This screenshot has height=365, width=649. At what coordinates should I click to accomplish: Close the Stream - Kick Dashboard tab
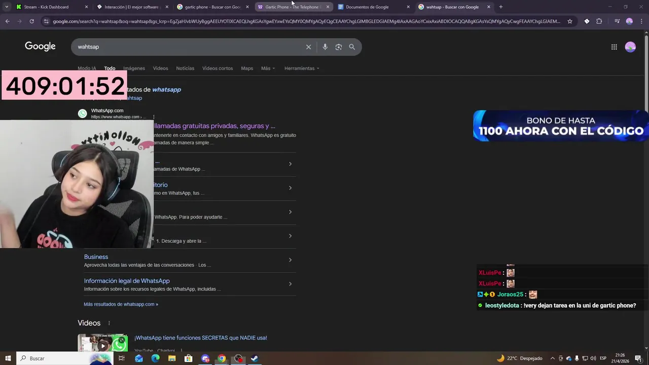[x=86, y=7]
